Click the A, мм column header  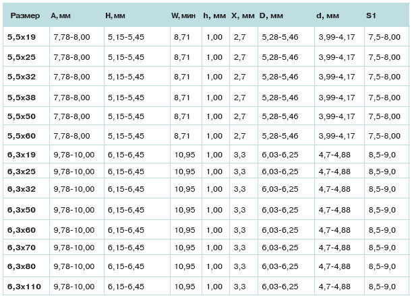pos(61,15)
